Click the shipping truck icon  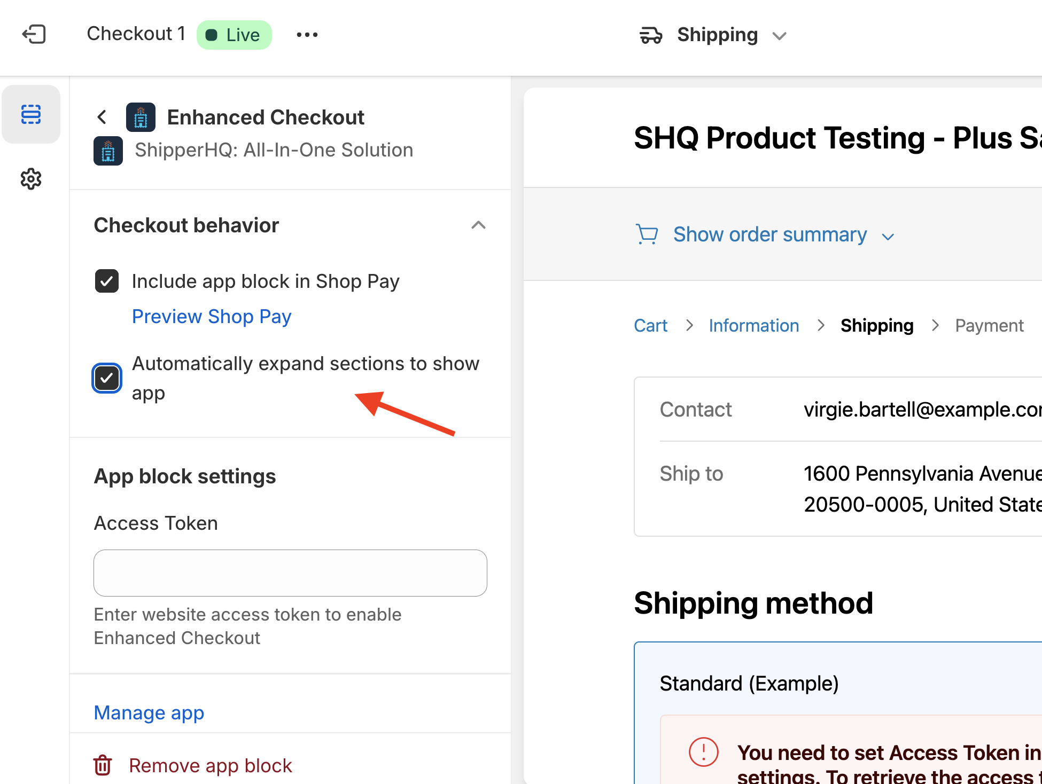pos(651,35)
